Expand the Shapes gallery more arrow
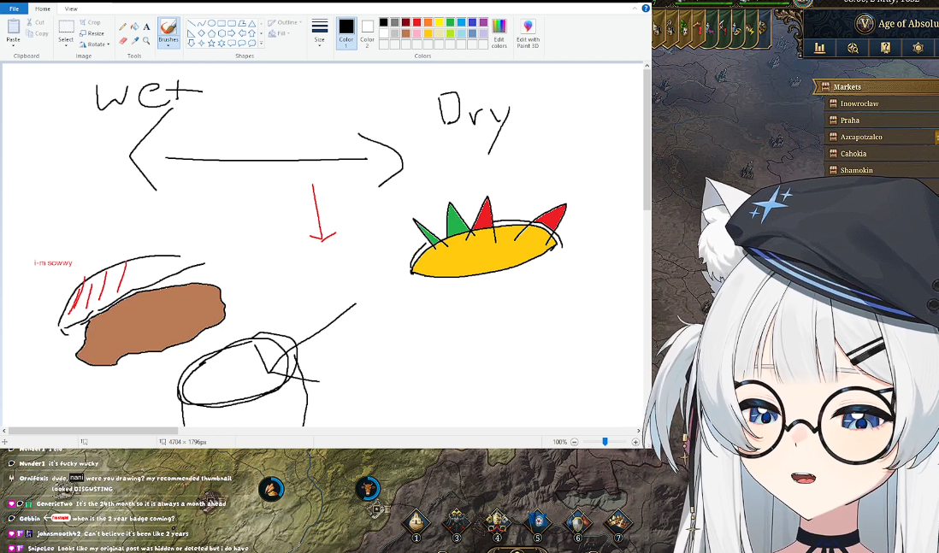This screenshot has height=553, width=939. click(x=261, y=44)
